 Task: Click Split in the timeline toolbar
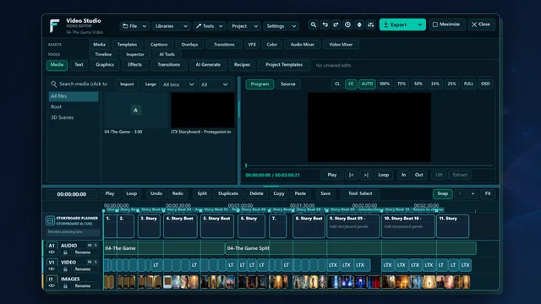tap(202, 193)
